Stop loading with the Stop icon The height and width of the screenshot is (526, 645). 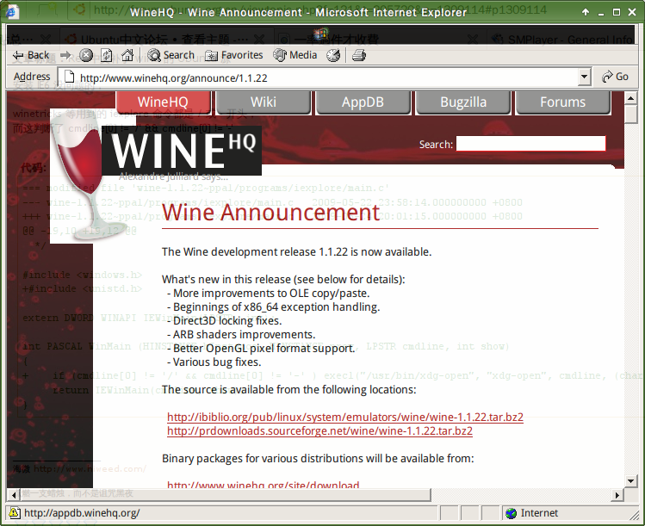click(86, 55)
